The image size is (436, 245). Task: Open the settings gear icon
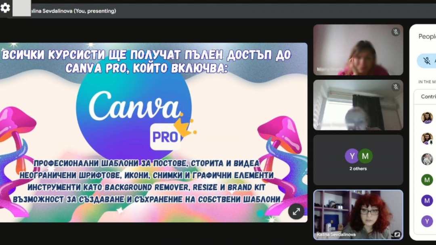5,8
